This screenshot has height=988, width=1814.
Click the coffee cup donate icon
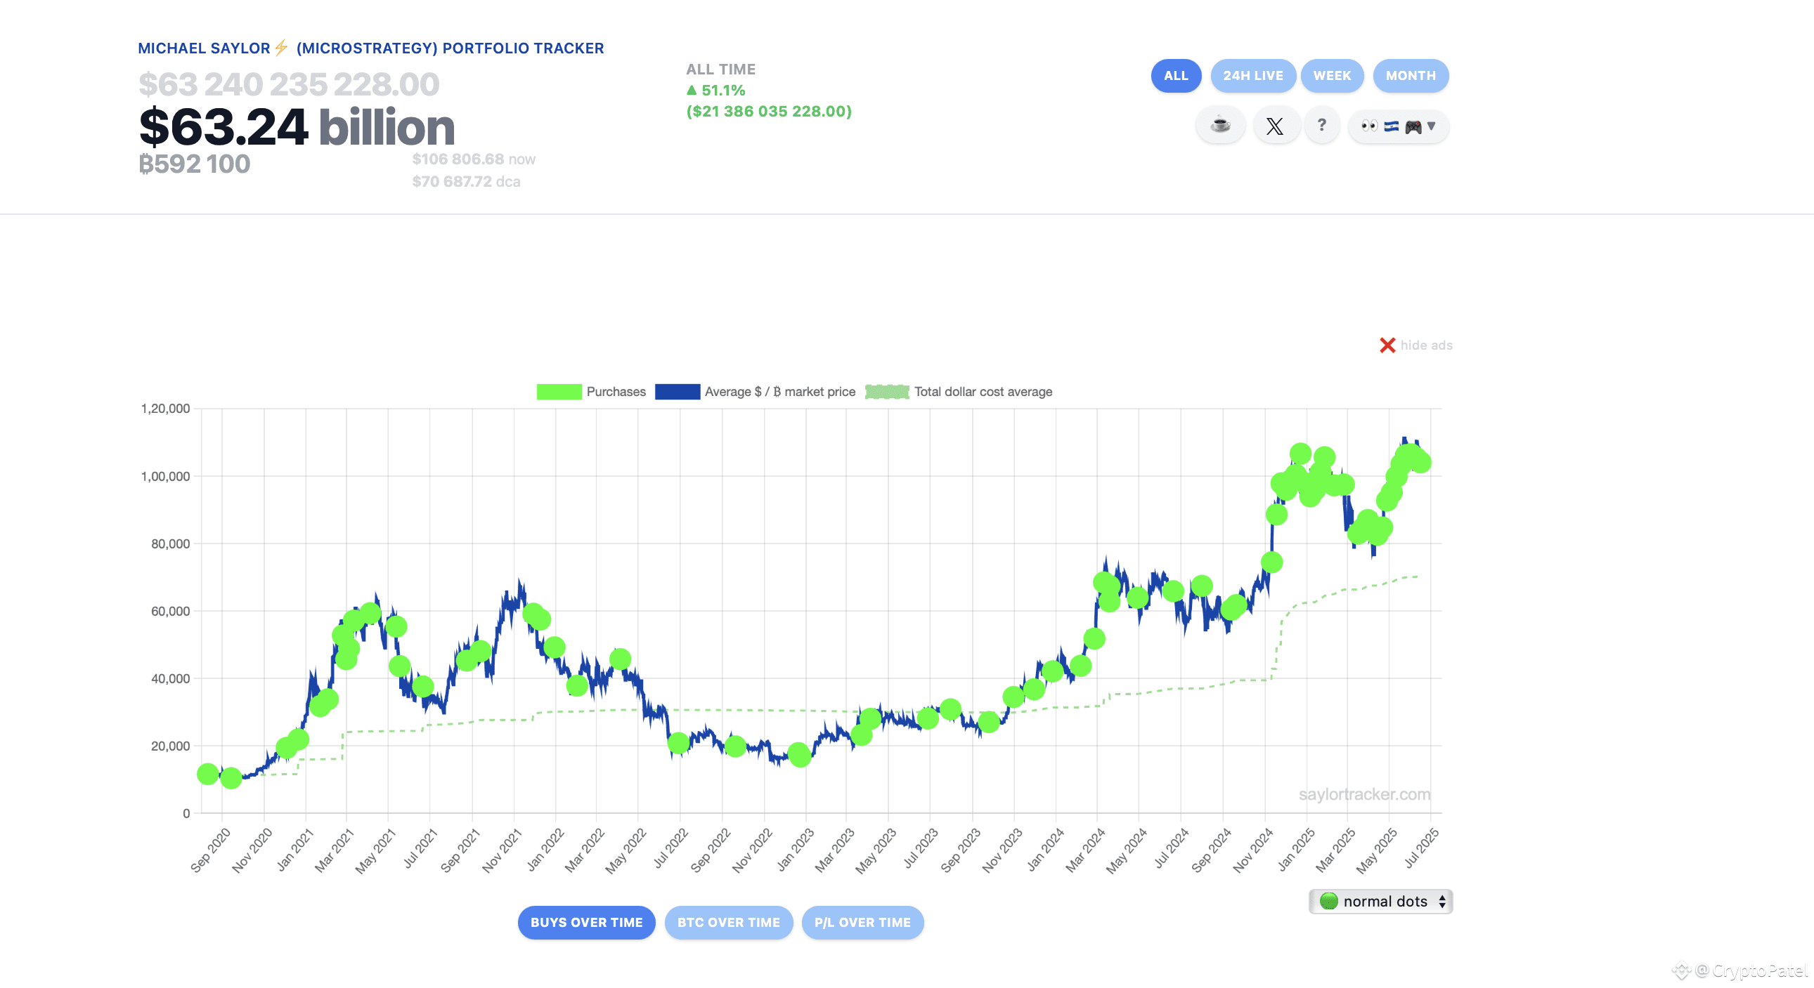click(x=1220, y=126)
